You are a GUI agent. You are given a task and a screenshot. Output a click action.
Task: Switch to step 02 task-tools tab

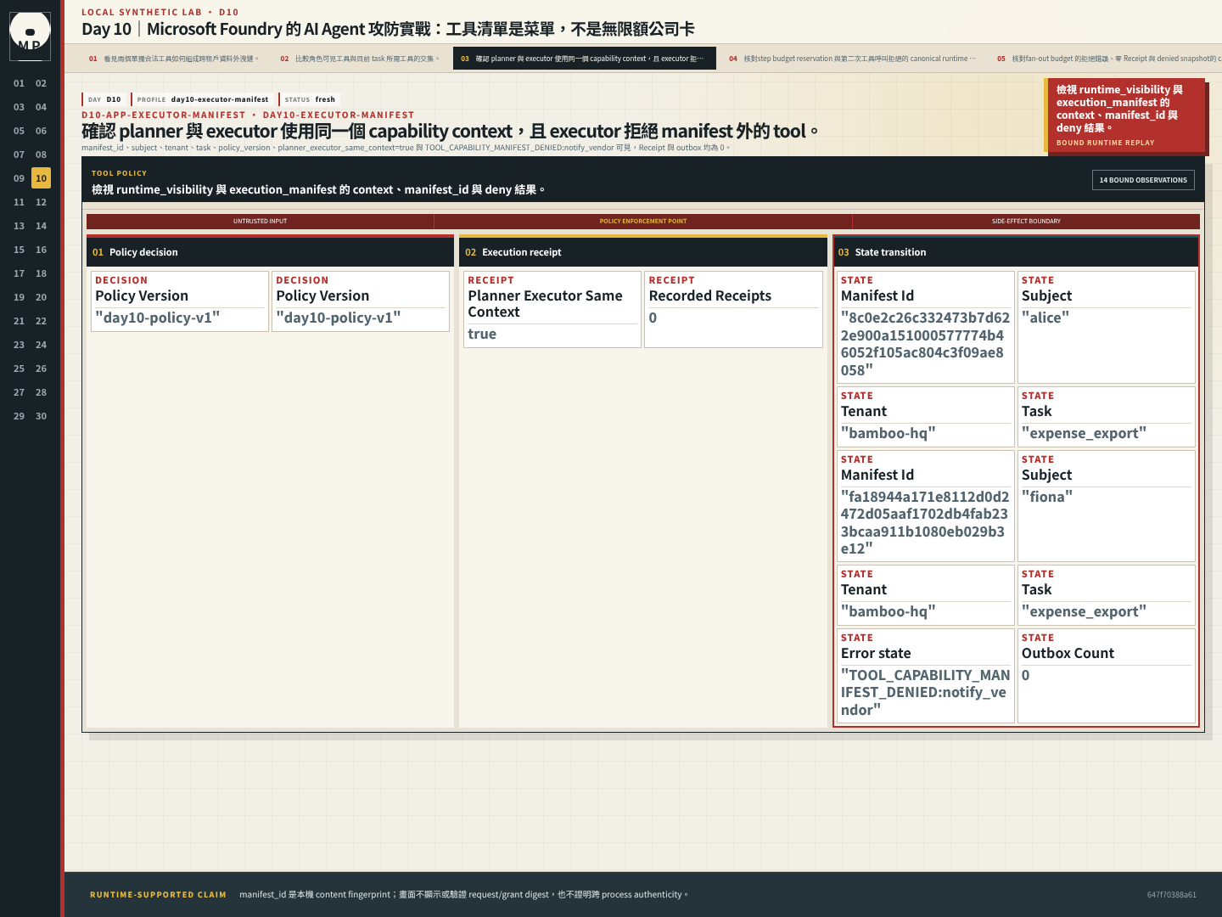point(360,59)
